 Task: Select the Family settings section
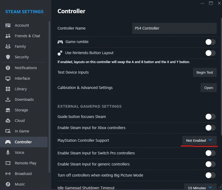click(x=24, y=46)
